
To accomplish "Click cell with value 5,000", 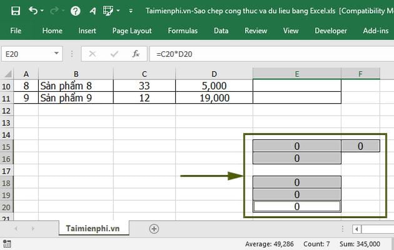I will point(214,86).
